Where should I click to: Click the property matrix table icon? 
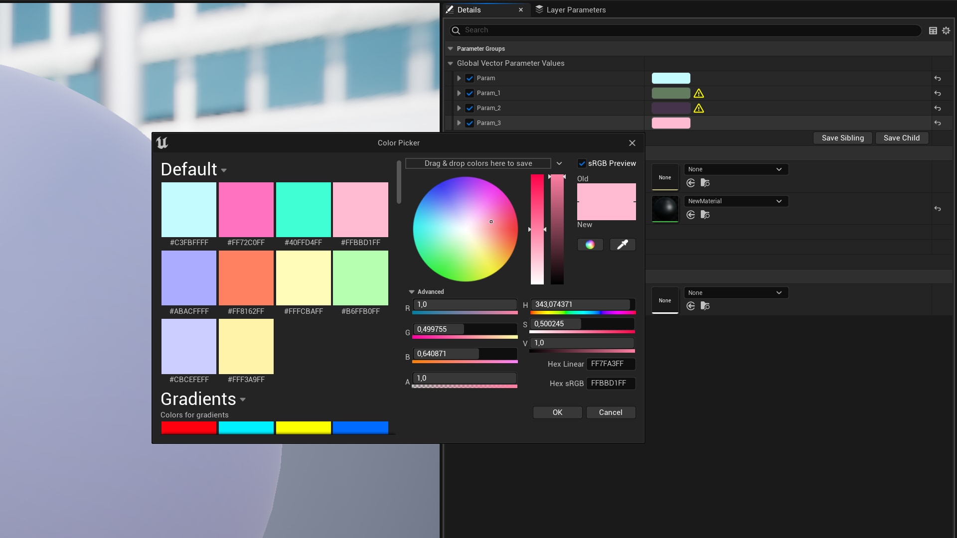coord(933,30)
